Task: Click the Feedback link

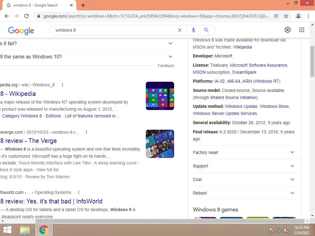Action: tap(166, 66)
